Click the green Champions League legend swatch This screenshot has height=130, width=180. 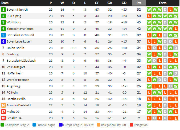tap(2, 125)
